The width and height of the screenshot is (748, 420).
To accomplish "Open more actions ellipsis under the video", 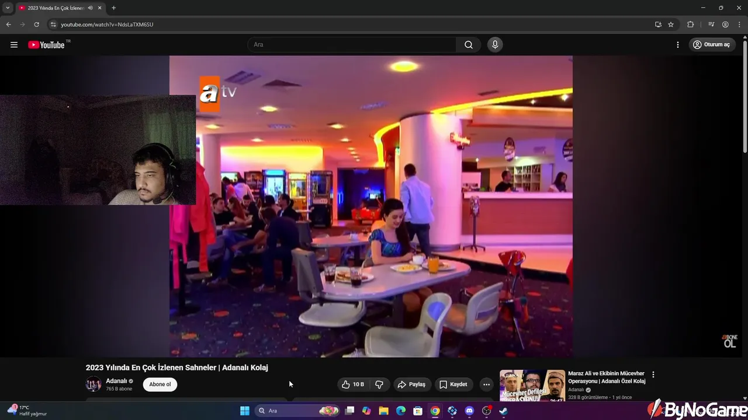I will click(x=486, y=384).
